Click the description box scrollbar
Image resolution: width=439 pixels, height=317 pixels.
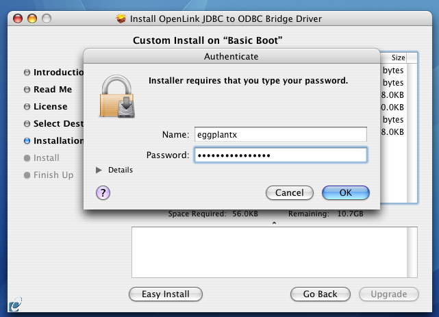412,253
